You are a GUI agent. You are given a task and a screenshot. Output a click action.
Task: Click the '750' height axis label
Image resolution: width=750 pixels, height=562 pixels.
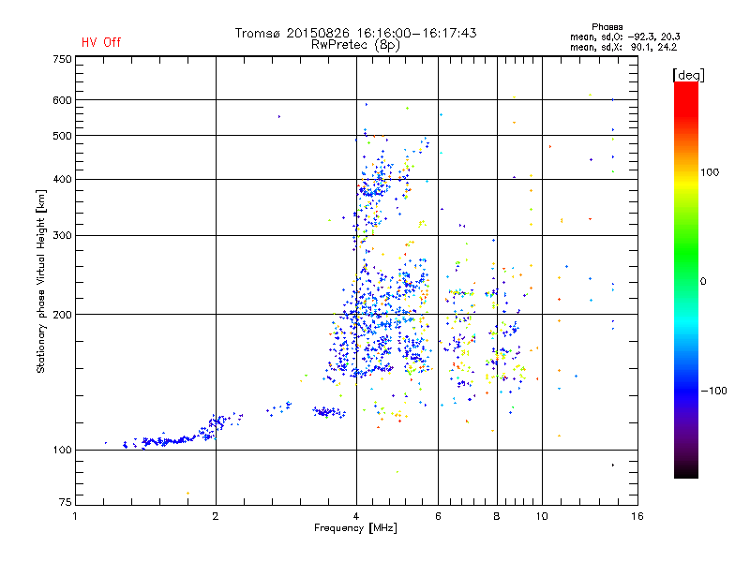click(62, 59)
